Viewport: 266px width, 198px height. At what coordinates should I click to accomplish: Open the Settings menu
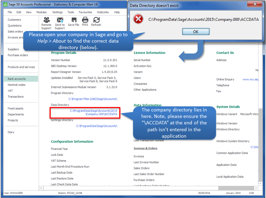(57, 12)
